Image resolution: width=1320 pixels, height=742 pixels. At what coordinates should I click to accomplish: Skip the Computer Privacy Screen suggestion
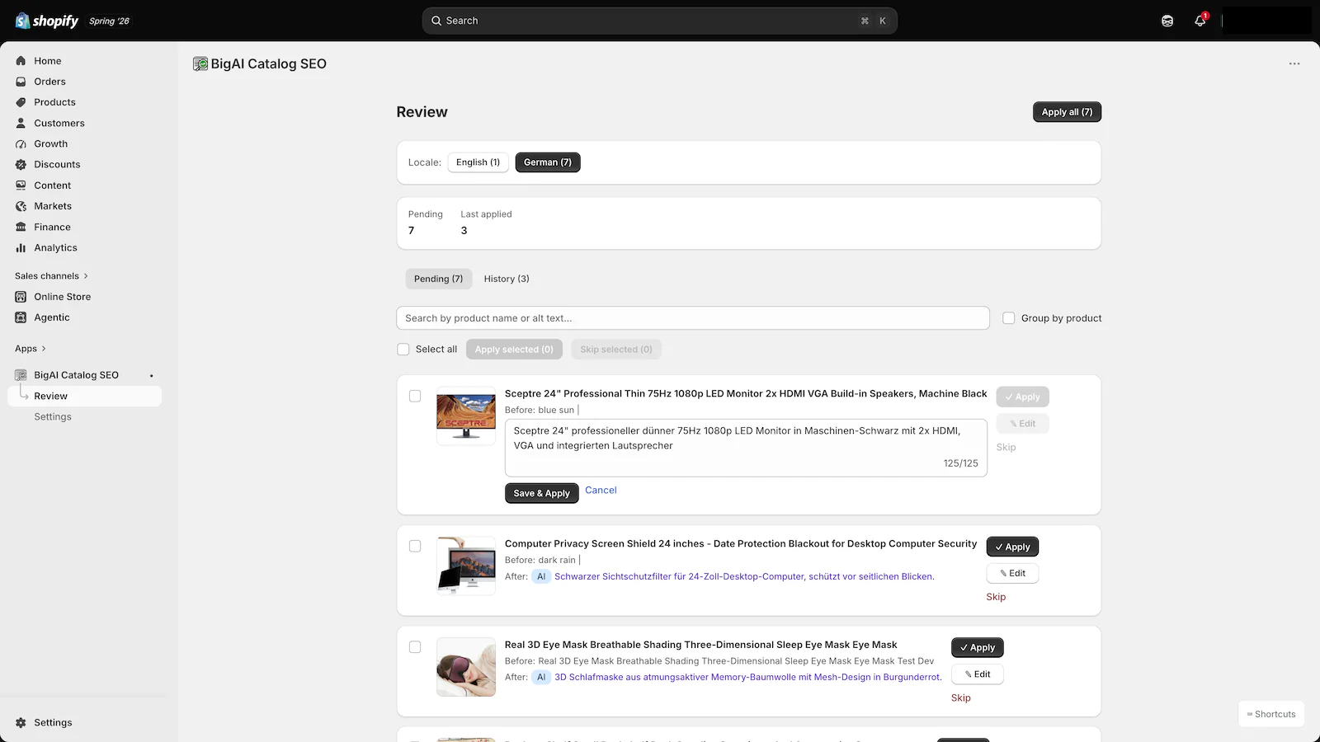[996, 597]
